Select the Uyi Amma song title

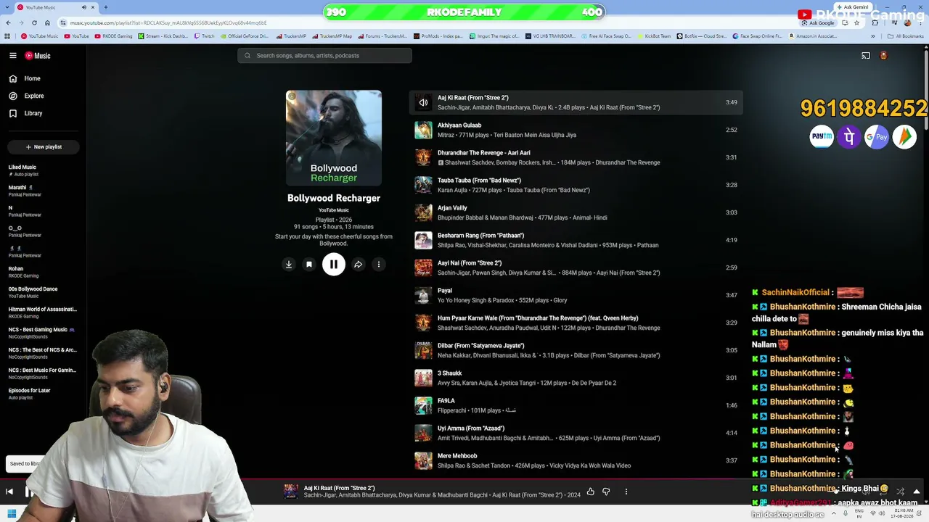pos(471,428)
